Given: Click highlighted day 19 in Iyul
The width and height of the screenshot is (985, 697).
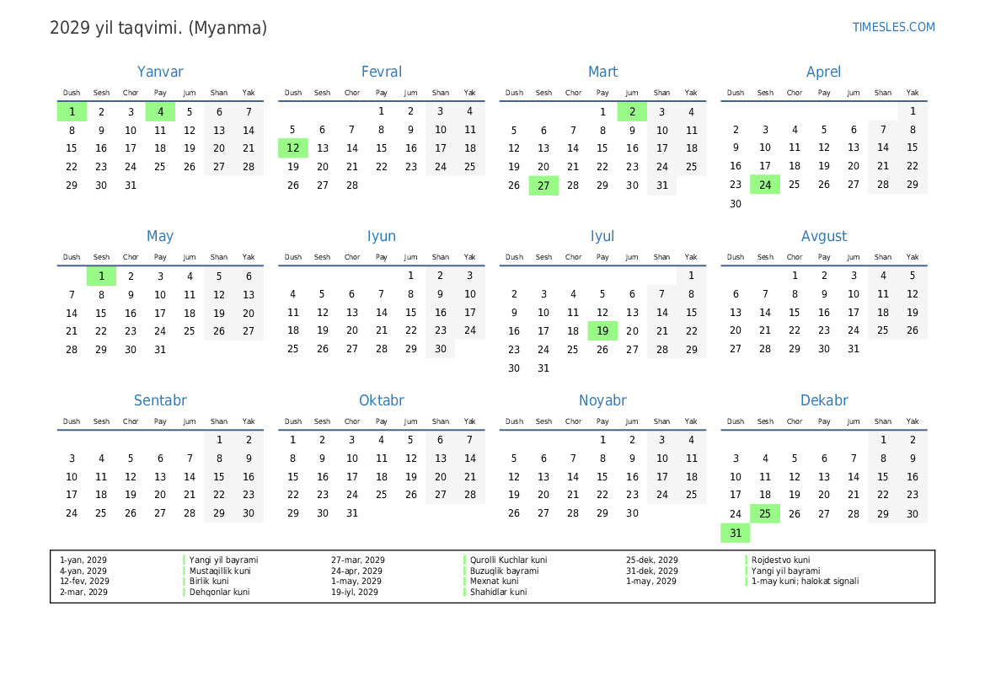Looking at the screenshot, I should [602, 331].
